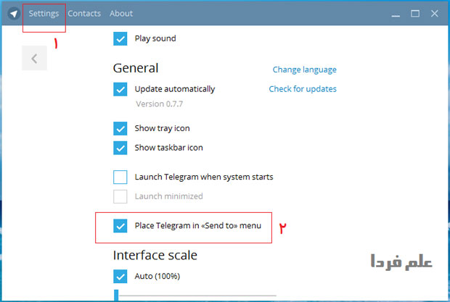Open the Settings menu item
450x302 pixels.
(x=44, y=13)
